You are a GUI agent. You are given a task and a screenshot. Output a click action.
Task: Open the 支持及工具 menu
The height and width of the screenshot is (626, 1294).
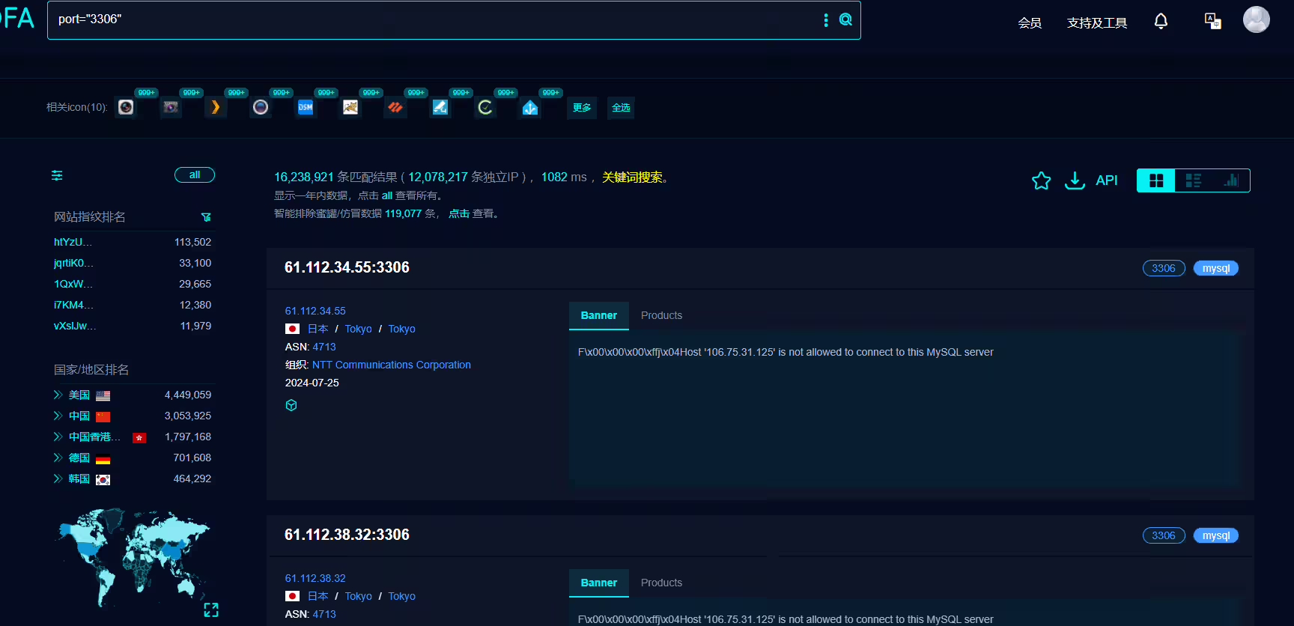coord(1096,22)
